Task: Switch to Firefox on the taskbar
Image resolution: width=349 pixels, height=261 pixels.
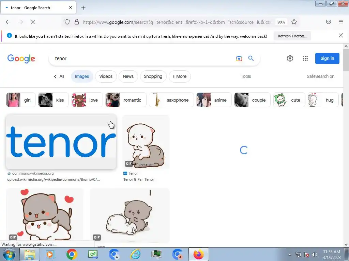Action: point(199,254)
